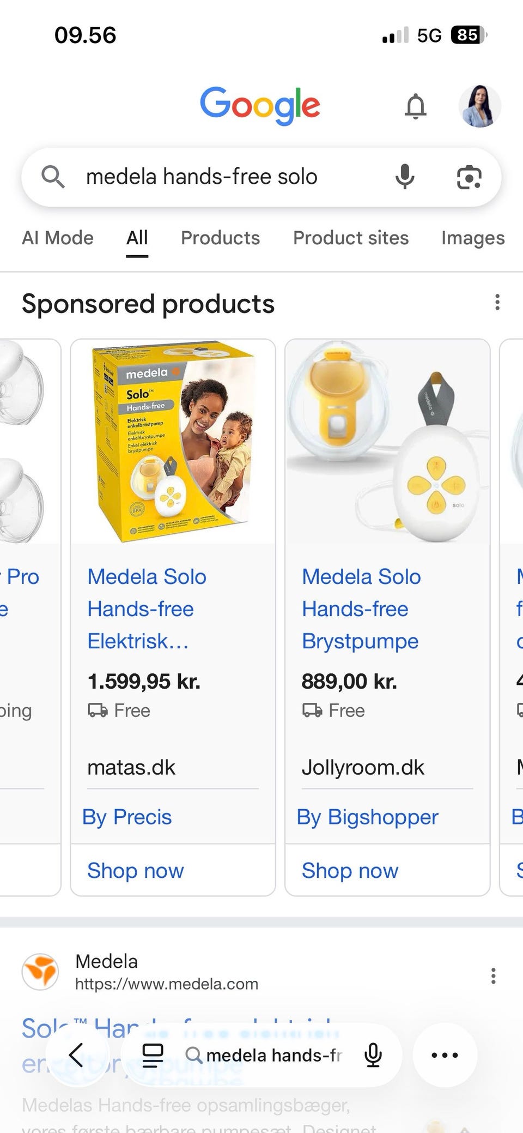
Task: Open the yellow Medela Solo box image
Action: click(x=173, y=442)
